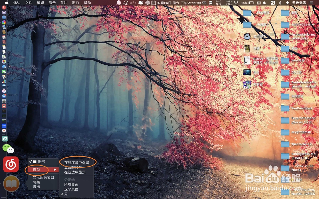Open the blue VPN app in the Dock
This screenshot has width=319, height=199.
[x=4, y=126]
